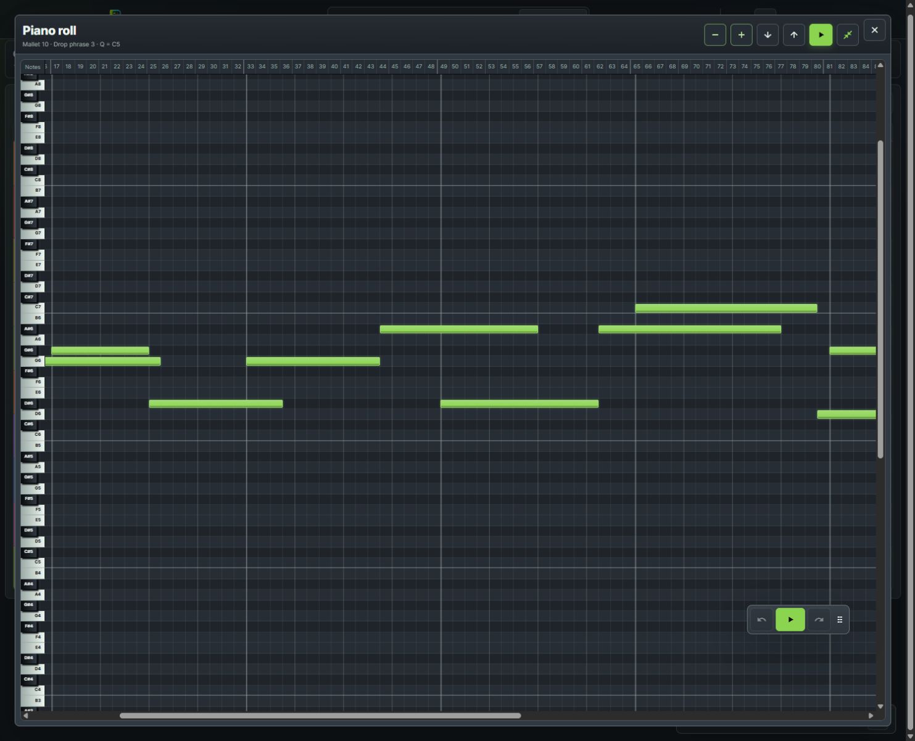Click the horizontal scrollbar thumb
The height and width of the screenshot is (741, 915).
pos(320,716)
